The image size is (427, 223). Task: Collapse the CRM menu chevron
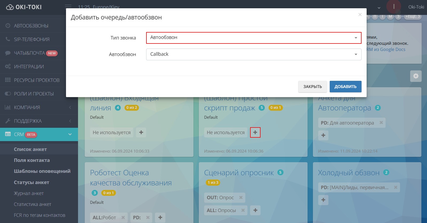coord(70,134)
